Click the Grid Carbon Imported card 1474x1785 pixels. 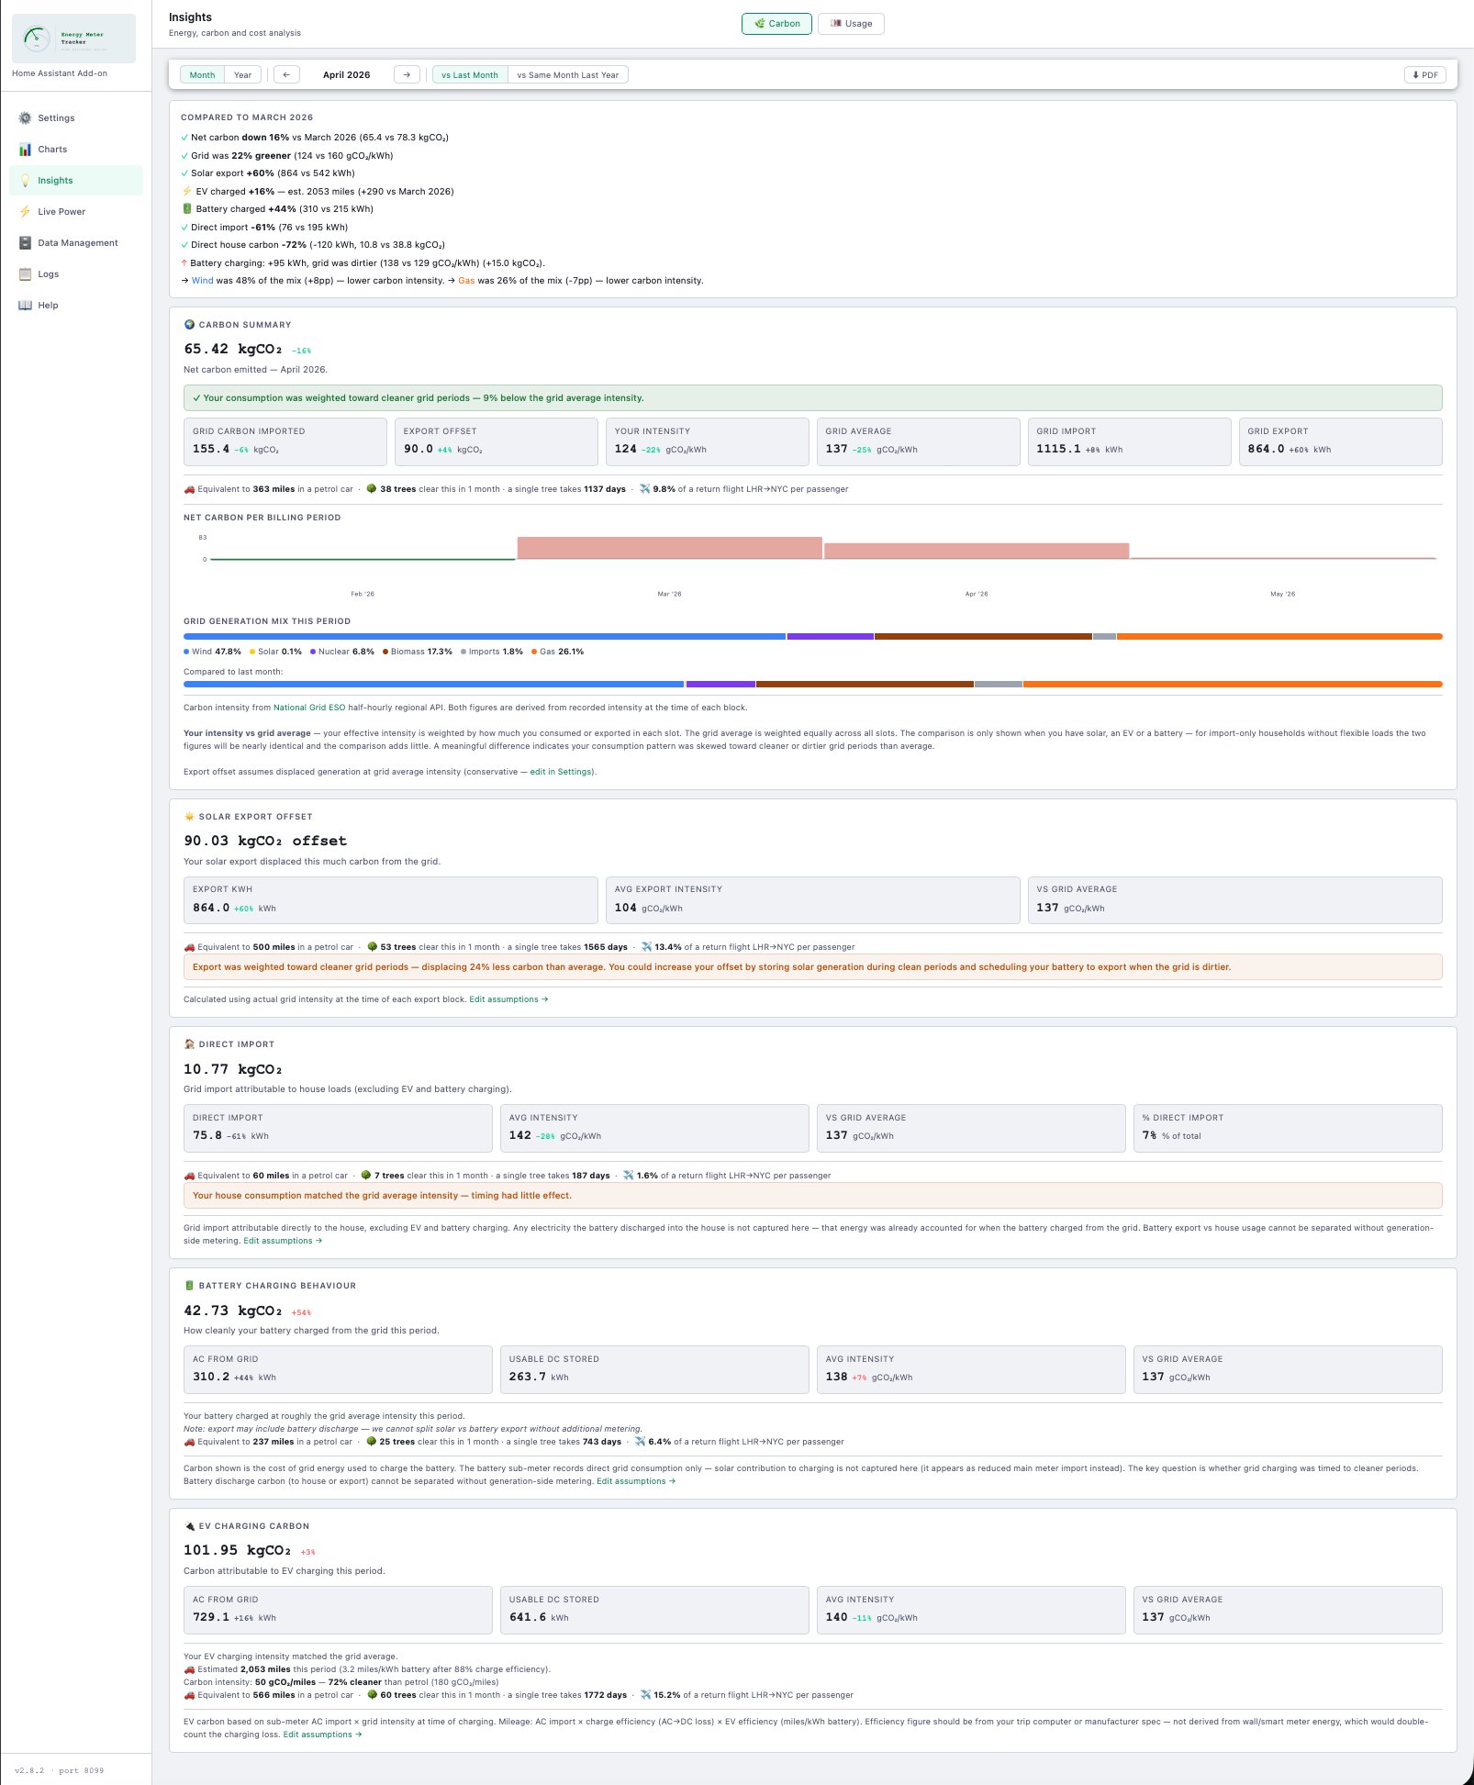pos(285,441)
